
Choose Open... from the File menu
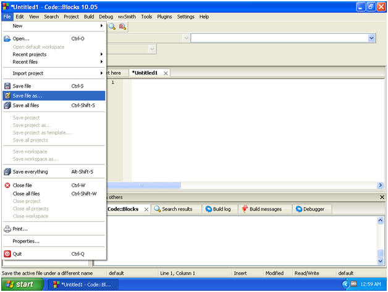(54, 39)
